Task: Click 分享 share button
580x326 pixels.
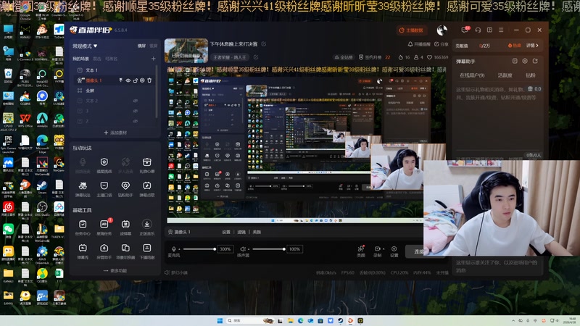Action: point(441,44)
